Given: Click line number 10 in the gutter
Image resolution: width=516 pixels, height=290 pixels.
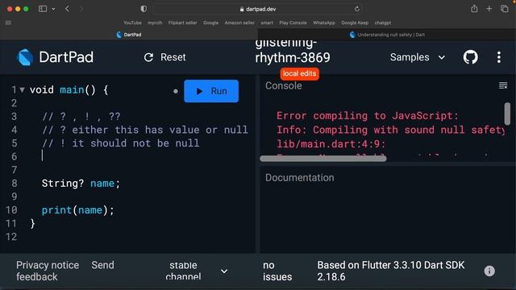Looking at the screenshot, I should (11, 210).
